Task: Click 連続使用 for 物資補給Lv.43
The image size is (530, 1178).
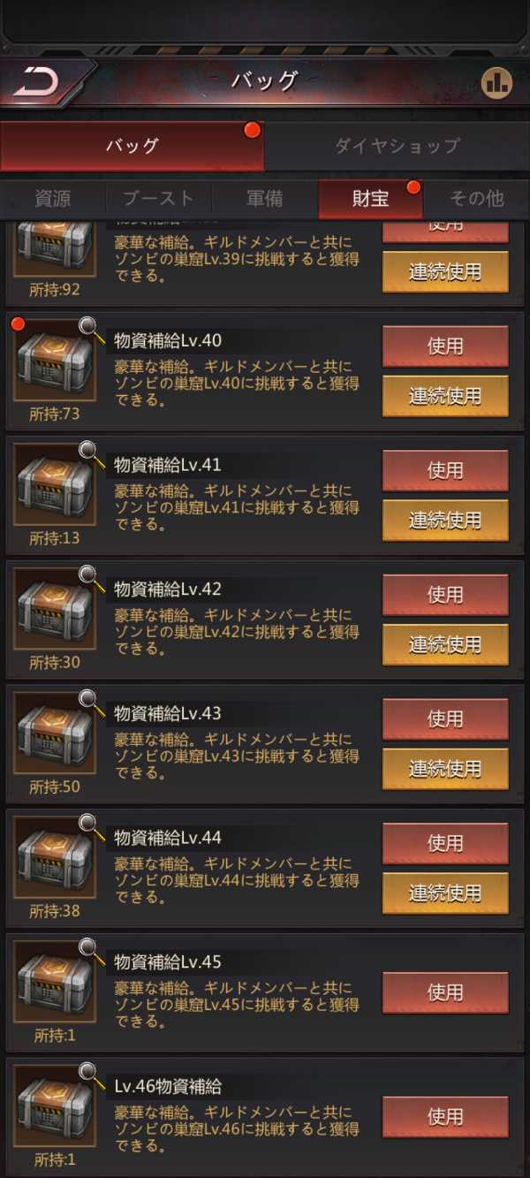Action: coord(445,769)
